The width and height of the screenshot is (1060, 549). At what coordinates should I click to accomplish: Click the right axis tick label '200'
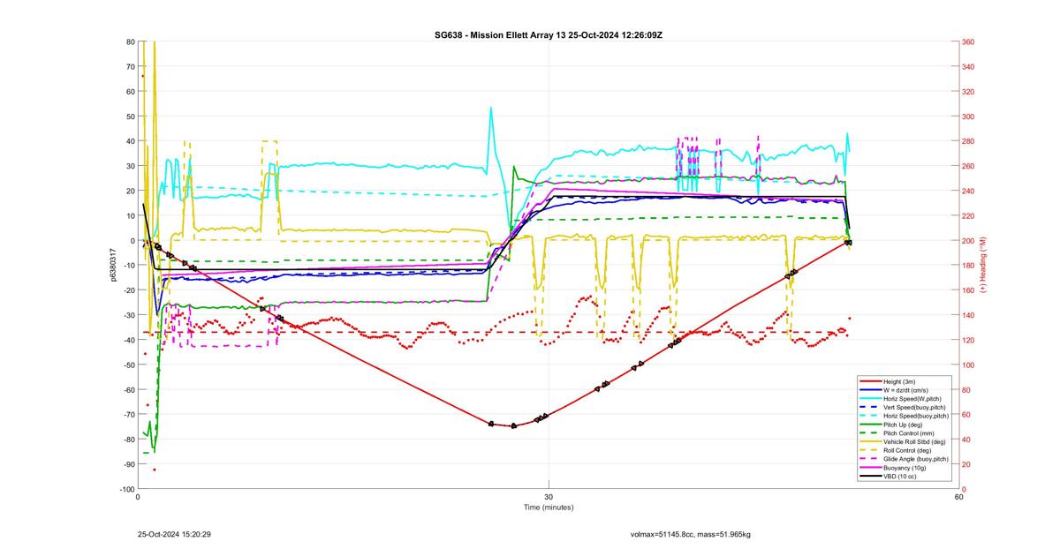tap(968, 240)
